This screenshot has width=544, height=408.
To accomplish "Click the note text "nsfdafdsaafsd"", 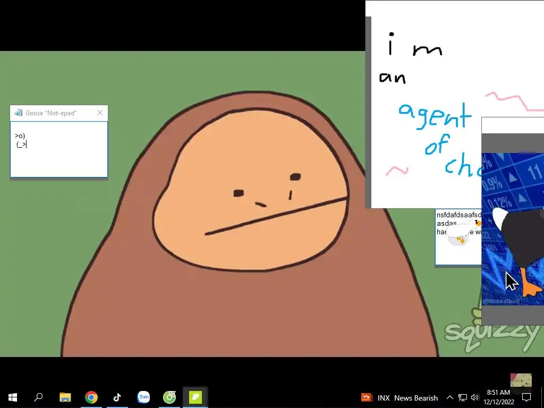I will (458, 215).
